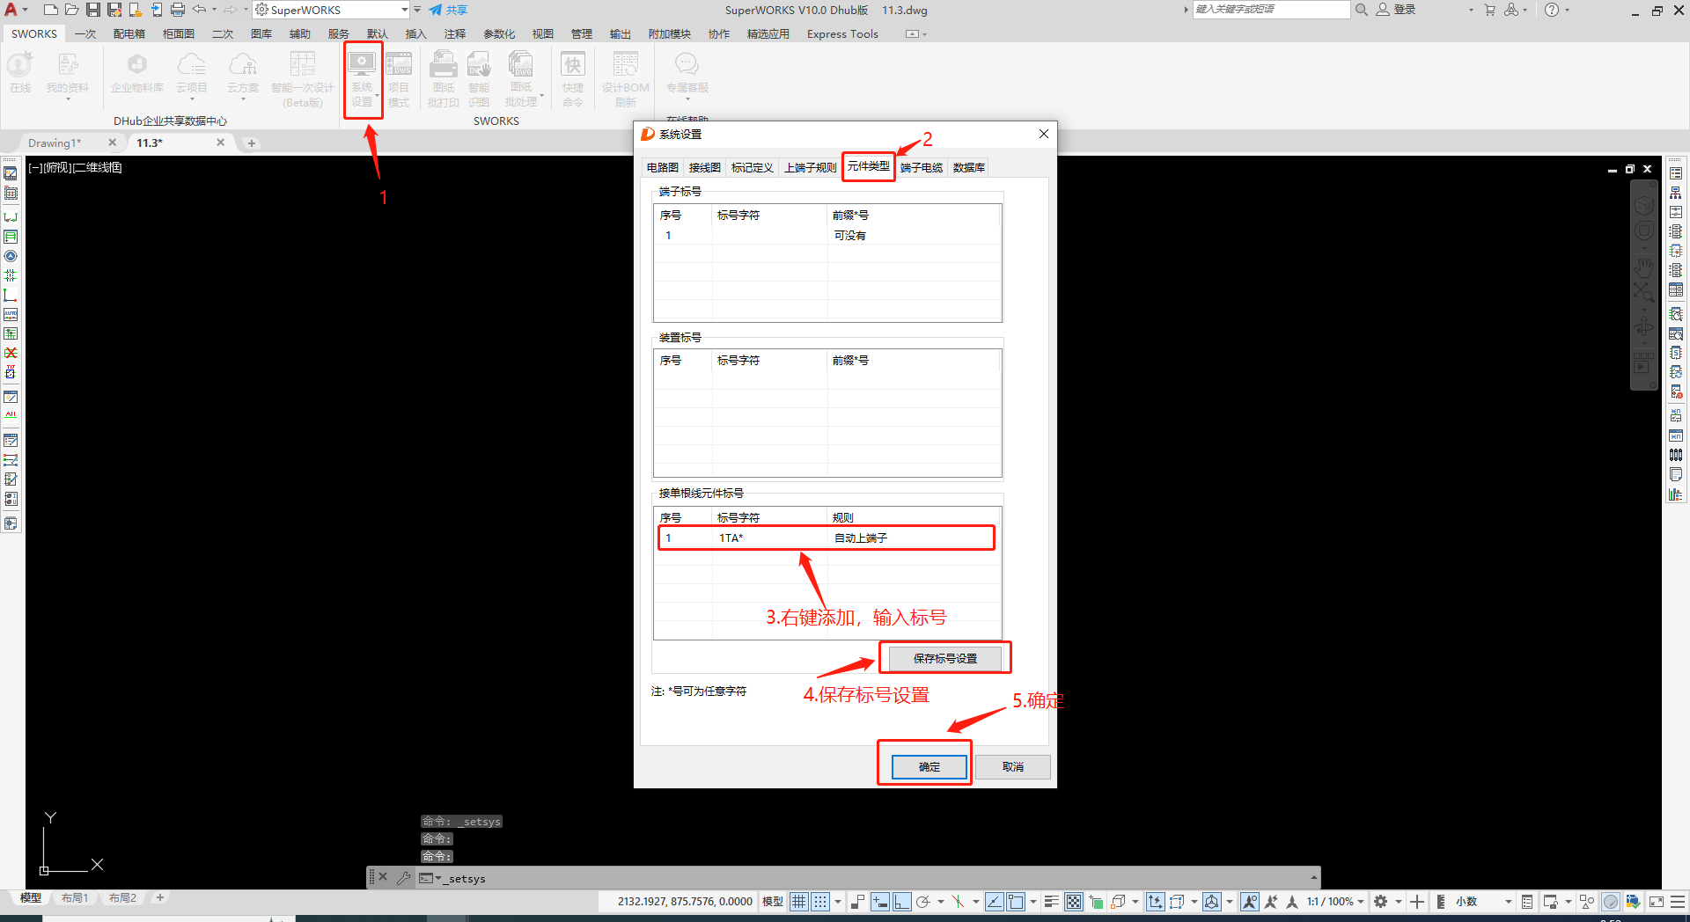
Task: Open 图纸批打印 tool
Action: [444, 79]
